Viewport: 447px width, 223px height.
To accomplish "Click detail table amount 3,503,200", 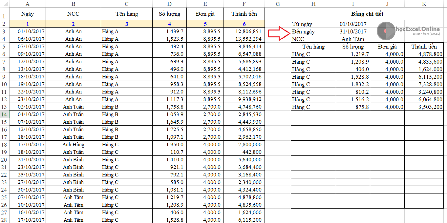I will (x=424, y=107).
